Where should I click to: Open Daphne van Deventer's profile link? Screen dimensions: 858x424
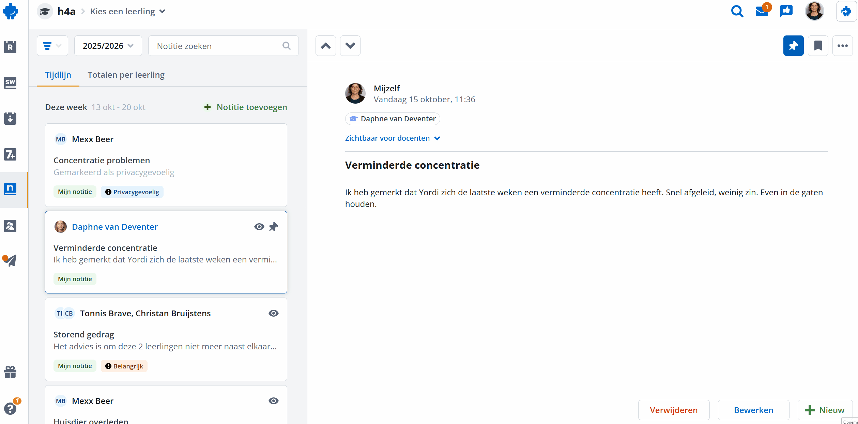[x=114, y=226]
